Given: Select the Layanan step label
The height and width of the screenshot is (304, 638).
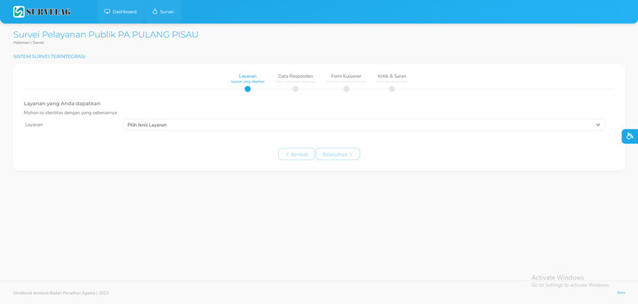Looking at the screenshot, I should pos(248,76).
